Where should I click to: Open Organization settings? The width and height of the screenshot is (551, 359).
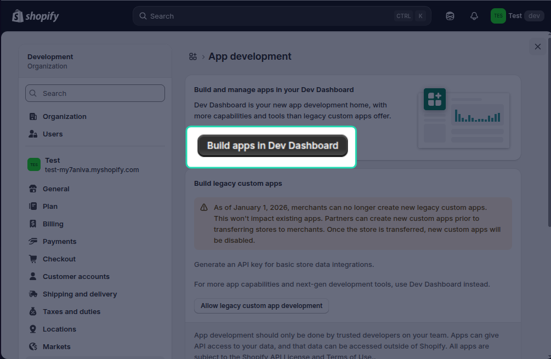pos(95,116)
